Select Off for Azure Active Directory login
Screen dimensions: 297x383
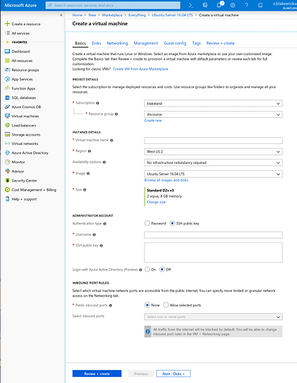pos(162,270)
